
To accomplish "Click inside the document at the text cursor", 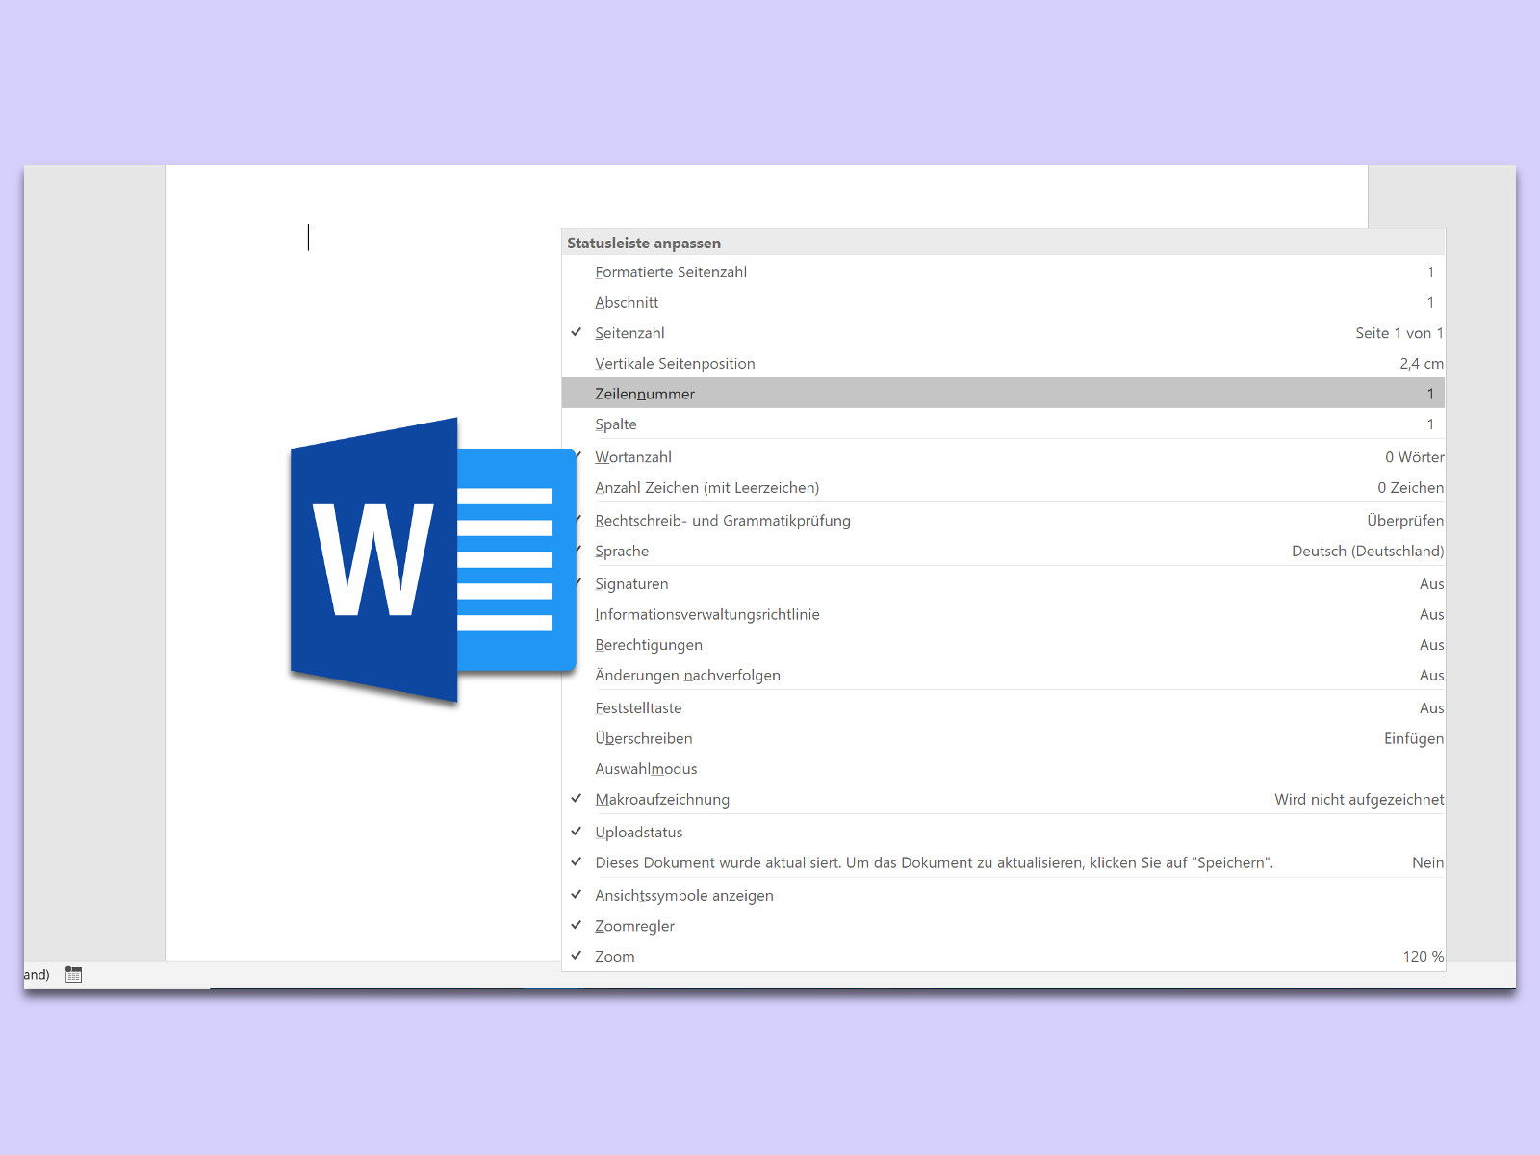I will tap(309, 237).
